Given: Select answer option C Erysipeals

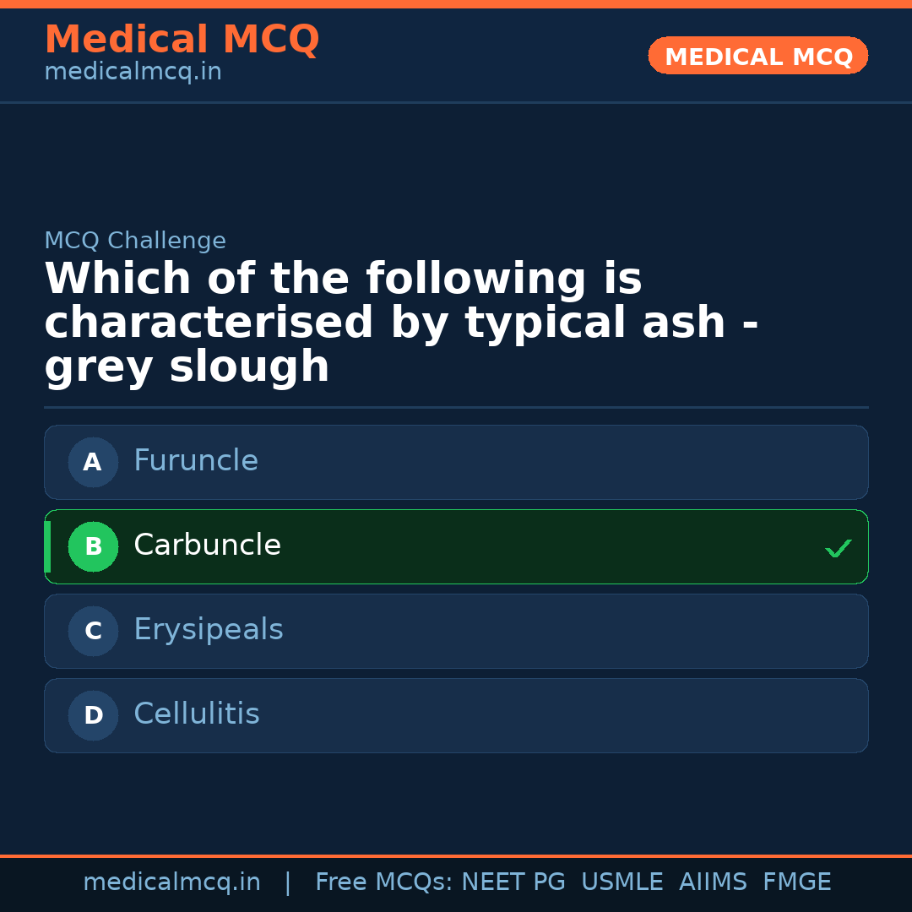Looking at the screenshot, I should (456, 631).
